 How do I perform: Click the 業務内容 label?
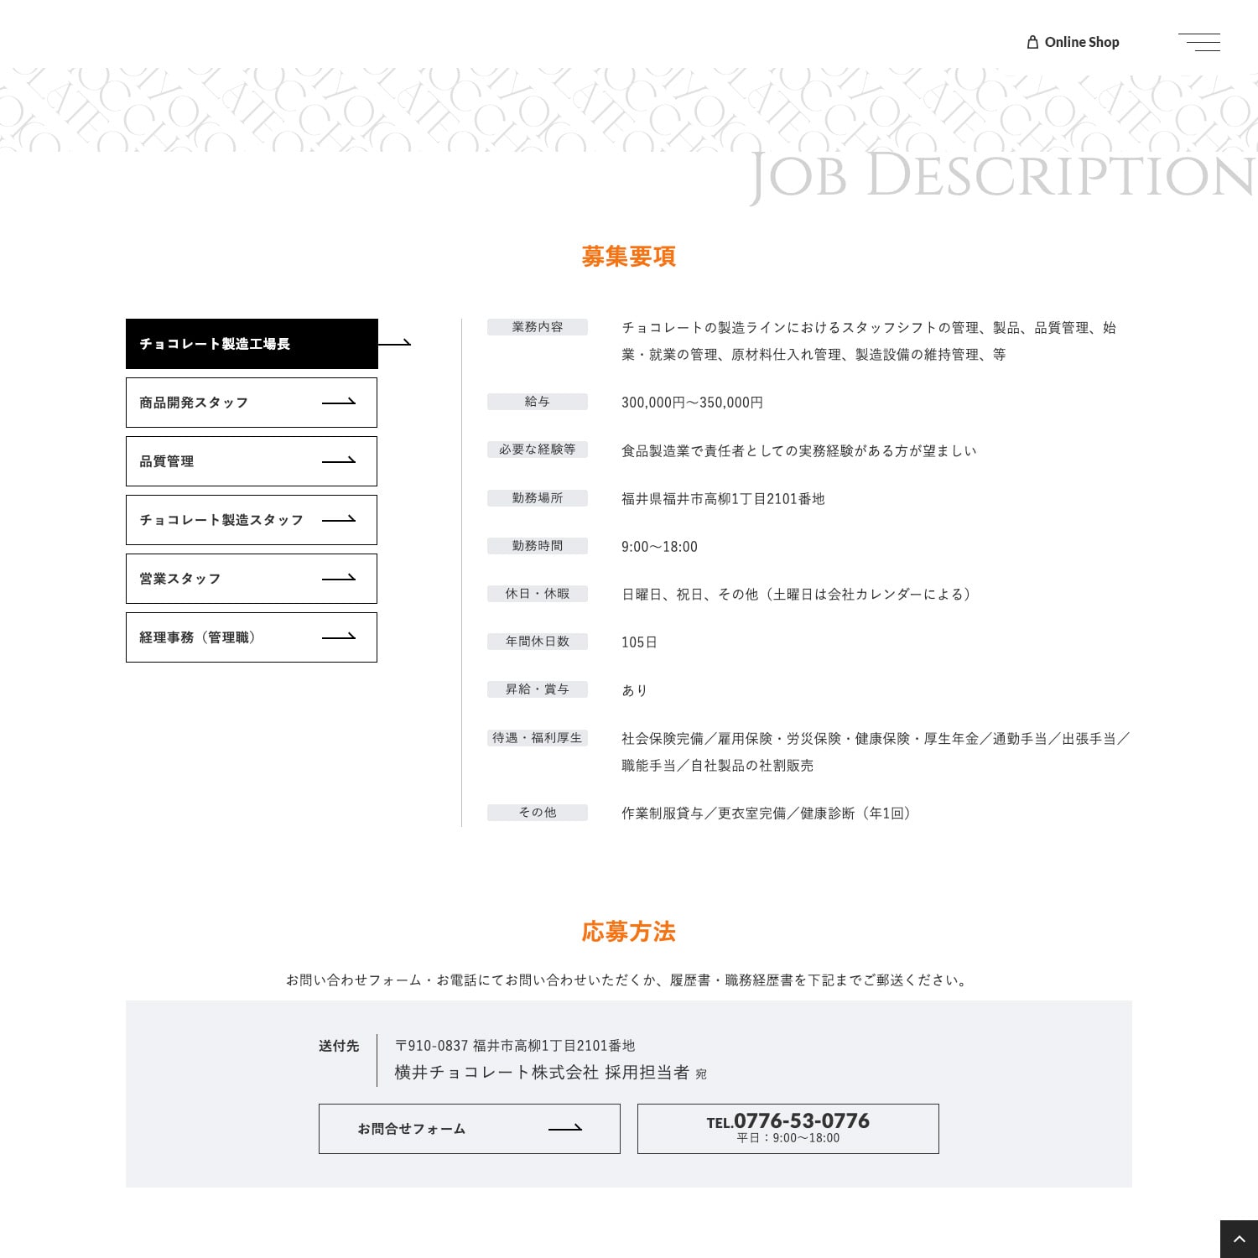point(538,327)
